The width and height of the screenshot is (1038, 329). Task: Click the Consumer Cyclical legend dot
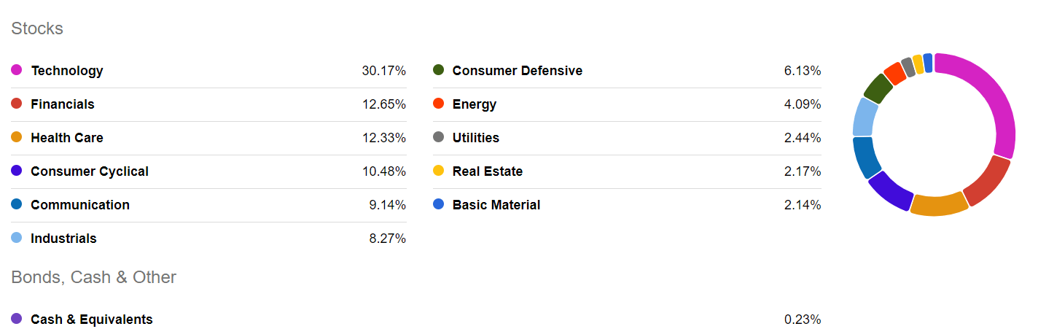click(x=17, y=171)
